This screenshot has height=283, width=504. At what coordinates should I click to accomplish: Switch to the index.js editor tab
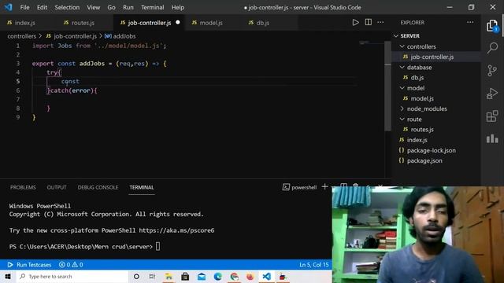(x=25, y=23)
